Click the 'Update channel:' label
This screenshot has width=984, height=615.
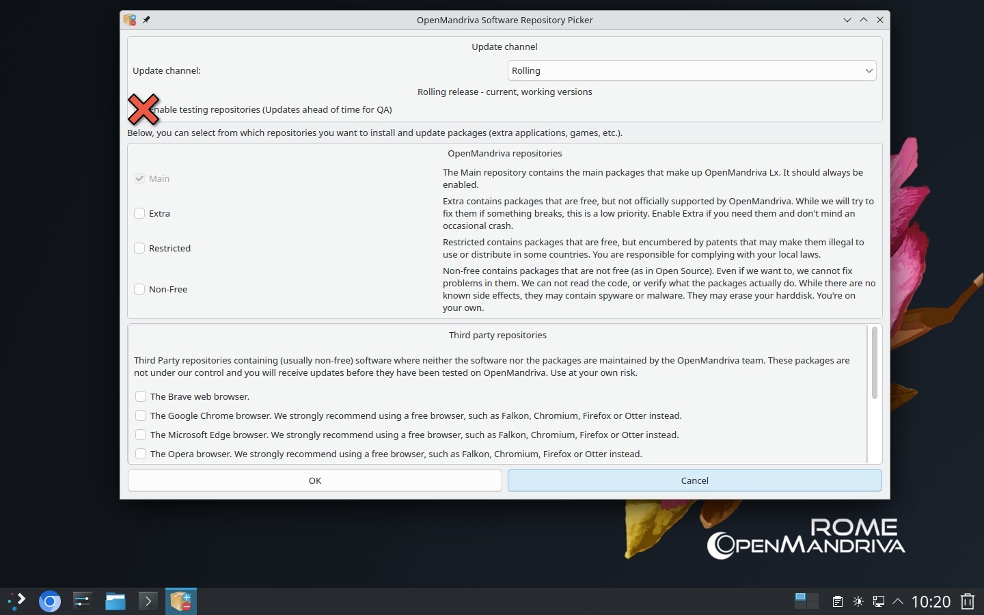pos(167,70)
